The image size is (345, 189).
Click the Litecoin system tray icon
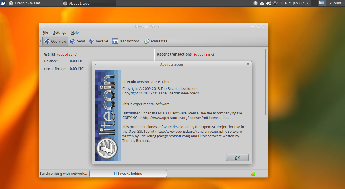[x=256, y=3]
